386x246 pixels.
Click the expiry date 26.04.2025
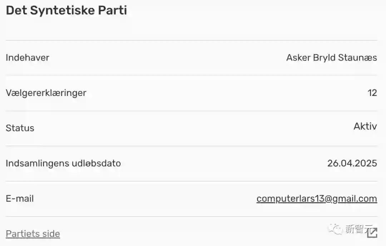point(352,163)
